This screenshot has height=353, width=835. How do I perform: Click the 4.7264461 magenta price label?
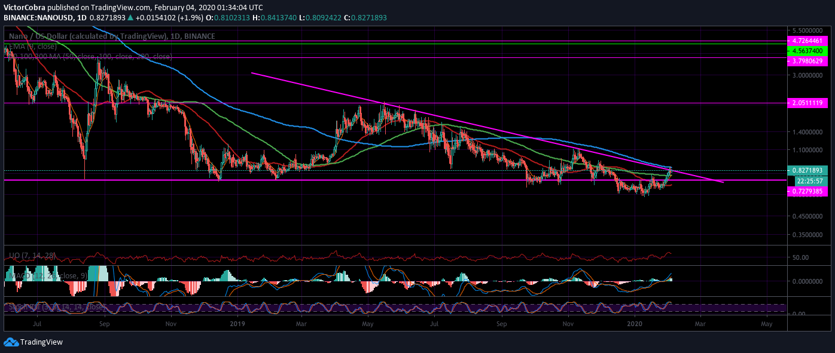(807, 41)
